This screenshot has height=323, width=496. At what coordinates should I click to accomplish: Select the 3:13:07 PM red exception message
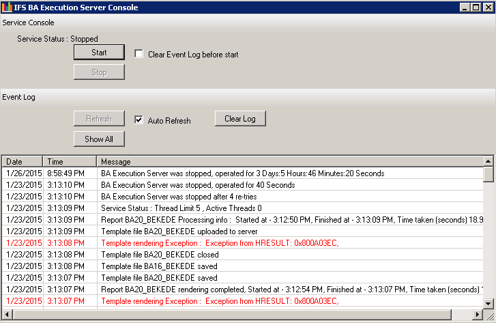tap(220, 301)
